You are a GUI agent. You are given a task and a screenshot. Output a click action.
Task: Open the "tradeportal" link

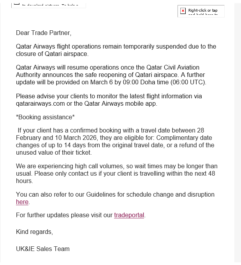point(129,215)
